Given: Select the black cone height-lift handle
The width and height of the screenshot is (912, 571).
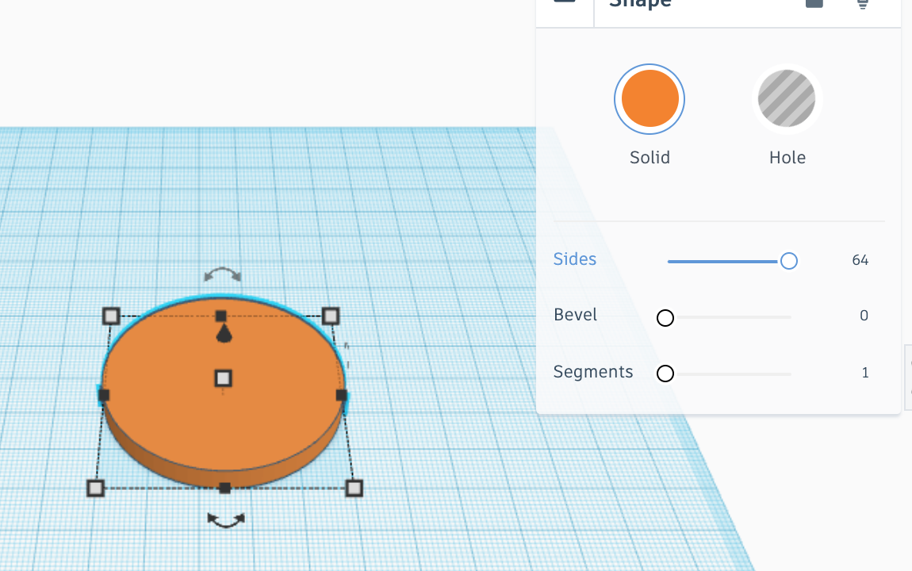Looking at the screenshot, I should click(224, 335).
